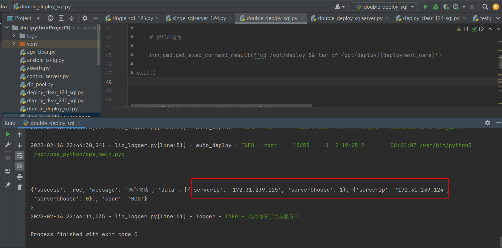The height and width of the screenshot is (248, 502).
Task: Expand the profiler dropdown arrow
Action: tap(464, 7)
